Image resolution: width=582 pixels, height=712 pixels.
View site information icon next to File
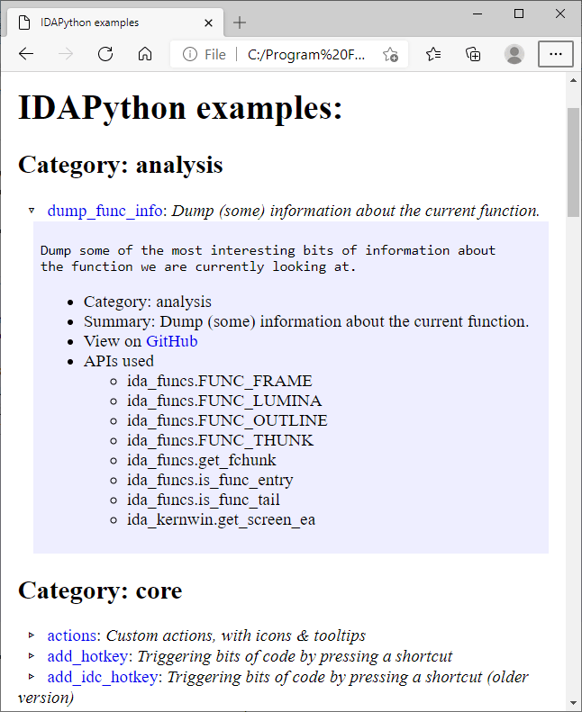coord(189,55)
